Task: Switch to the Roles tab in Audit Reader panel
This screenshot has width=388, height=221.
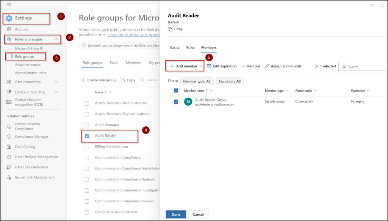Action: (190, 47)
